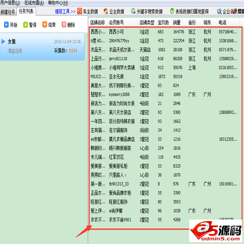Viewport: 244px width, 244px height.
Task: Click the phone cell 18312355...
Action: pyautogui.click(x=228, y=139)
